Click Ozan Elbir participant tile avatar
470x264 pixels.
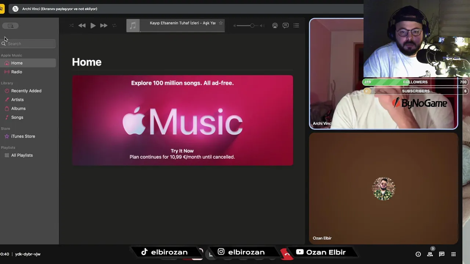coord(384,189)
